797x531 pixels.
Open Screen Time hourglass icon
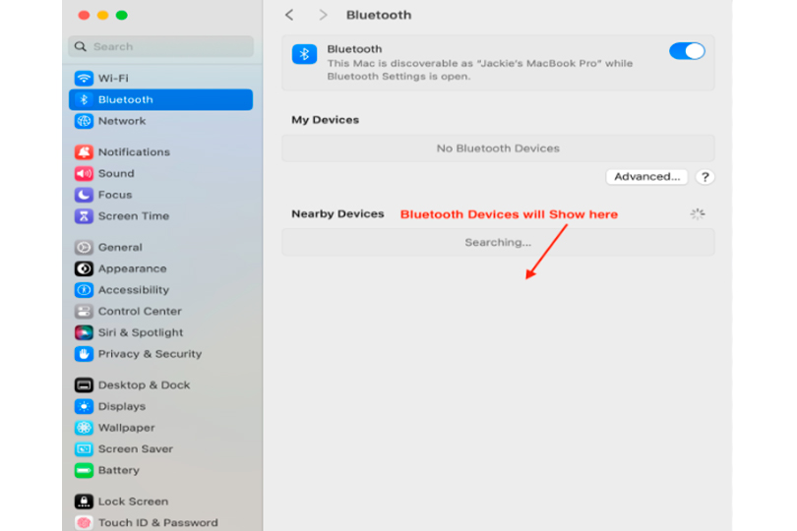pos(84,216)
